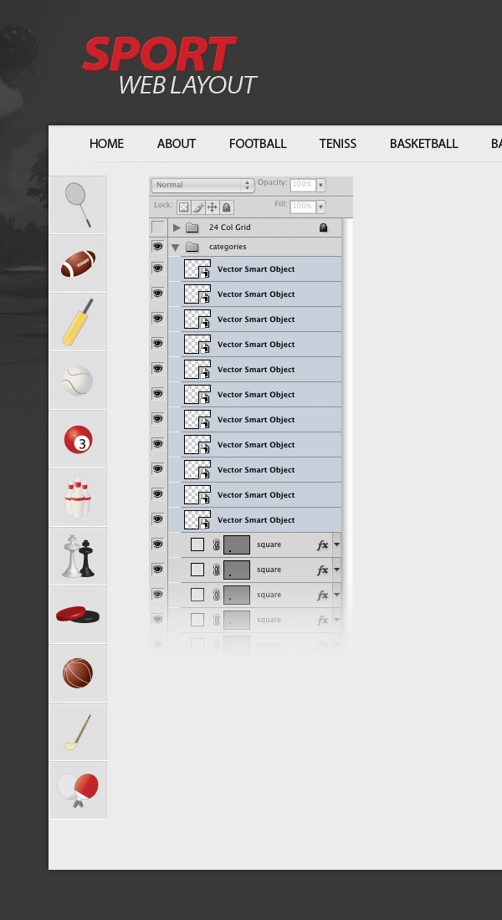Screen dimensions: 502x920
Task: Select the "24 Col Grid" layer name
Action: coord(229,227)
